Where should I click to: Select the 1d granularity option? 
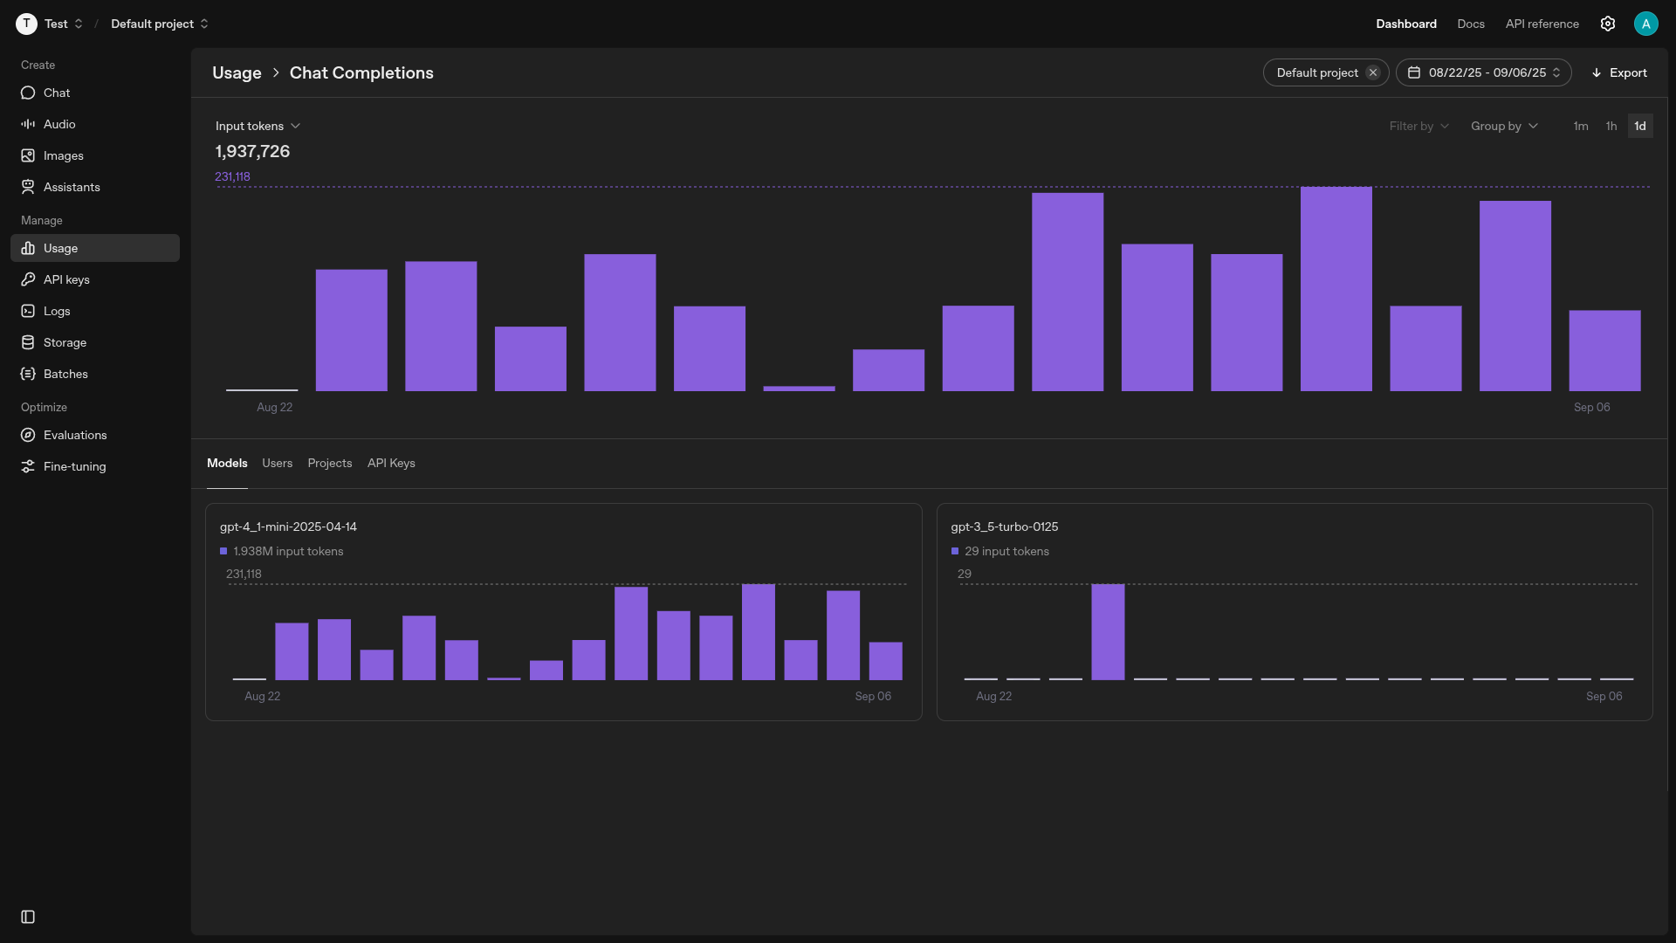(x=1640, y=126)
